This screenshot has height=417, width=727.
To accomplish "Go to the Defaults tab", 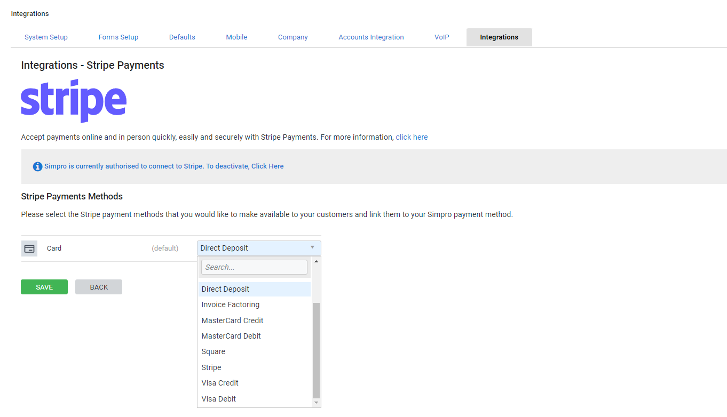I will (x=182, y=37).
